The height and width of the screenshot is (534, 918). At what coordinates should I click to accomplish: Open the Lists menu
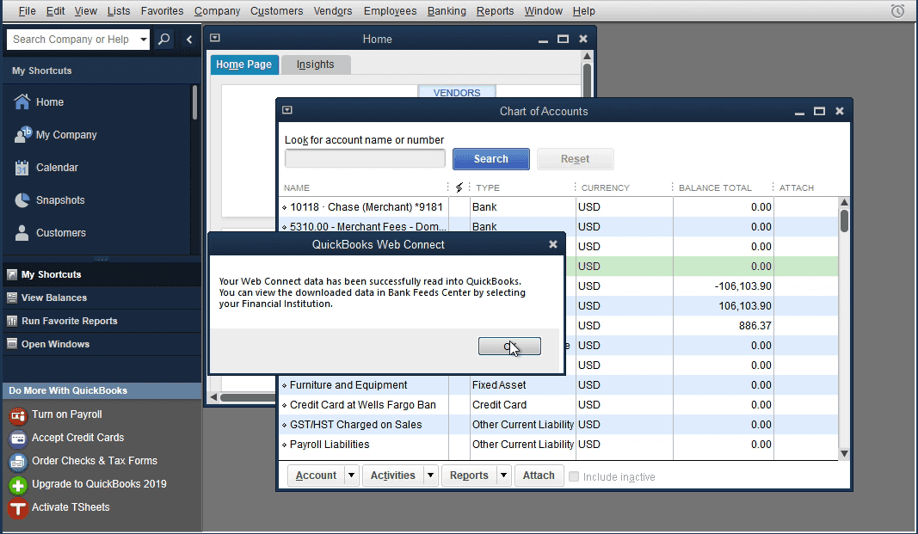(119, 11)
